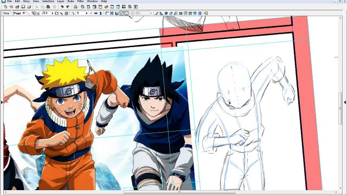347x195 pixels.
Task: Collapse the left panel arrow handle
Action: [2, 102]
